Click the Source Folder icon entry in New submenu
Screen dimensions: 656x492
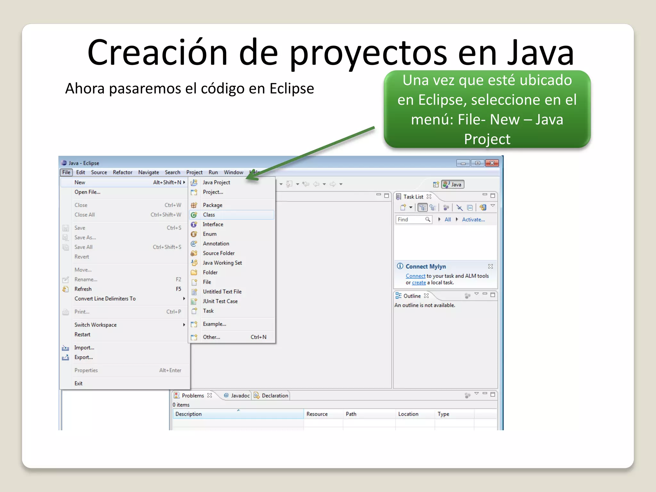pos(194,253)
